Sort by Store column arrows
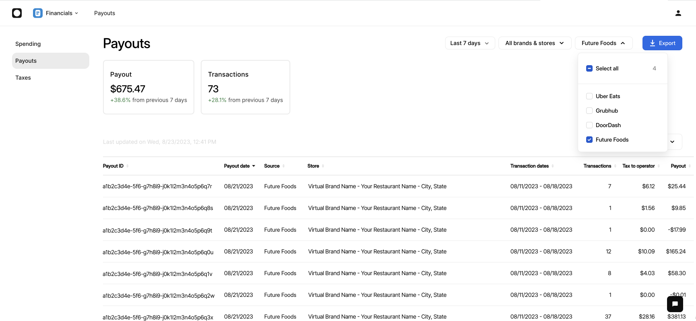This screenshot has height=321, width=696. click(x=323, y=166)
